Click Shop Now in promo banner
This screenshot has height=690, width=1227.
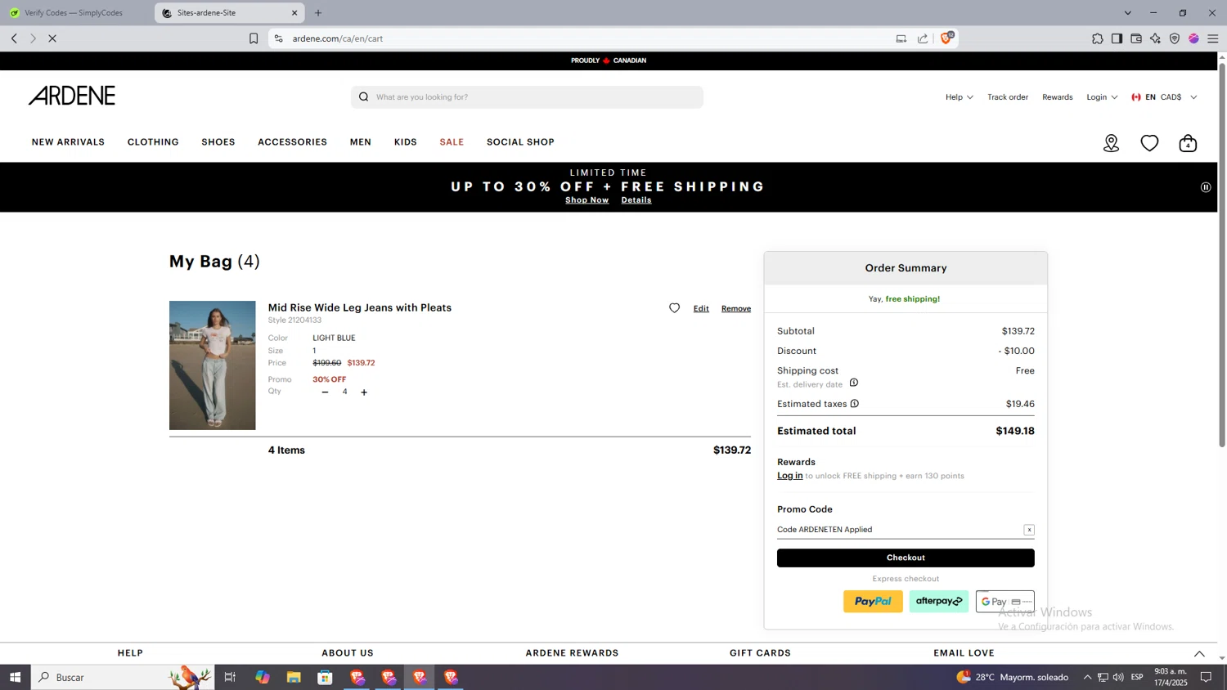click(x=587, y=200)
